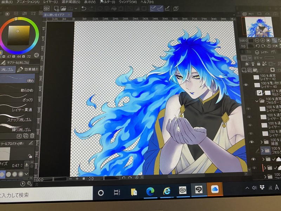
Task: Open the ヘルプ(H) menu
Action: (x=147, y=2)
